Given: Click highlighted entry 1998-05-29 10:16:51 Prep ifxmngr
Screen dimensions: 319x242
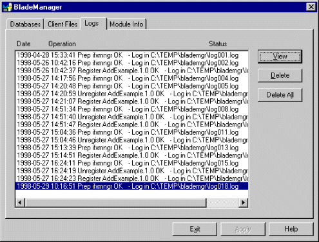Looking at the screenshot, I should click(x=131, y=186).
